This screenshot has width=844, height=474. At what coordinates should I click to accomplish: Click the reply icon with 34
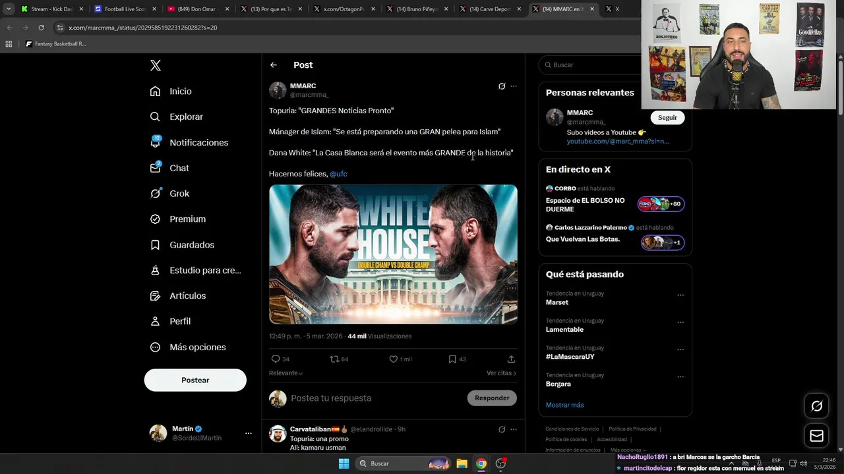click(x=276, y=359)
